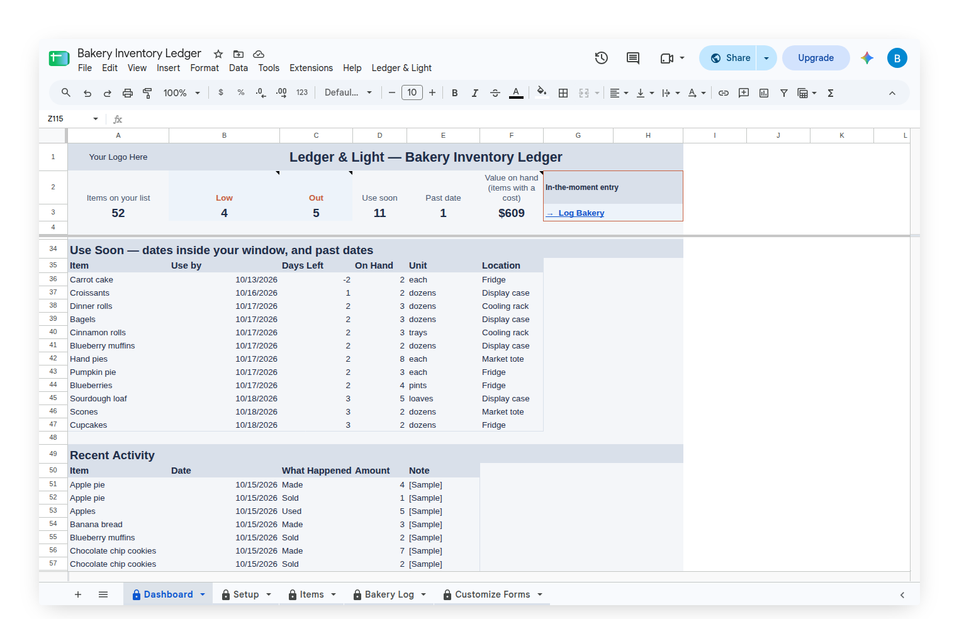The image size is (959, 619).
Task: Toggle italic formatting
Action: [x=475, y=93]
